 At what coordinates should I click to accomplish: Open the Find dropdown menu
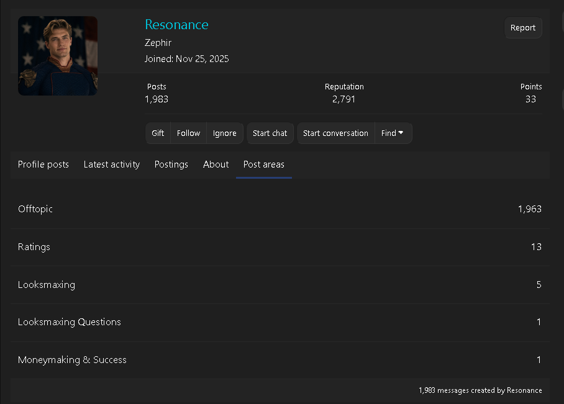click(x=393, y=133)
